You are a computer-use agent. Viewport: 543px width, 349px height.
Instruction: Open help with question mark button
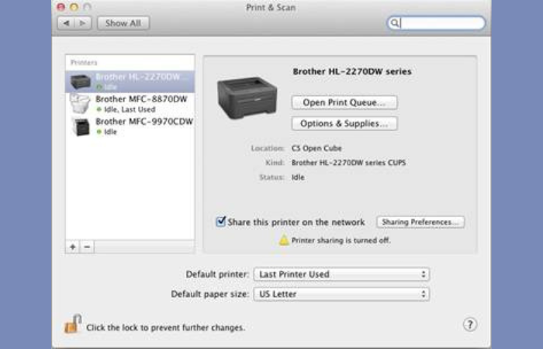[x=469, y=325]
